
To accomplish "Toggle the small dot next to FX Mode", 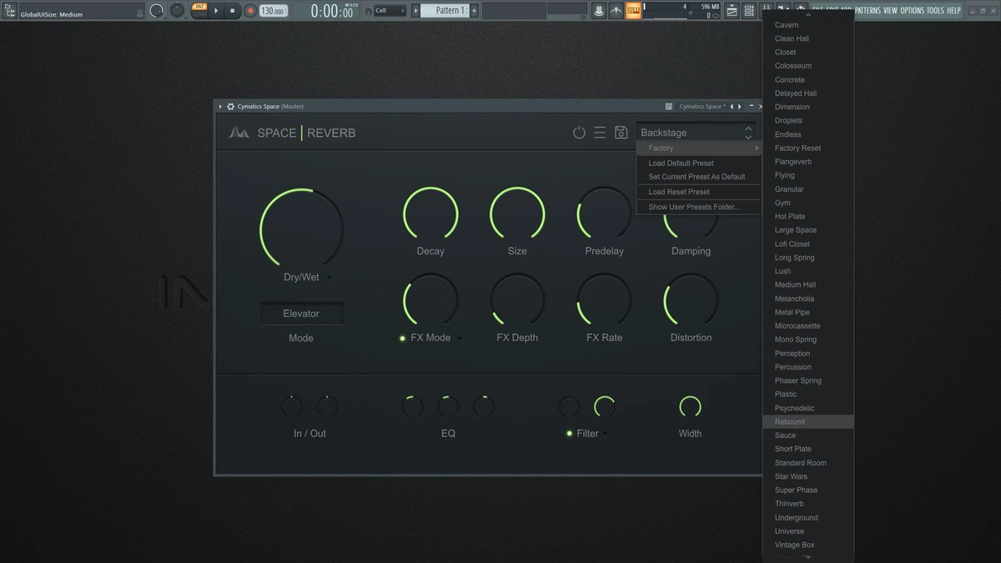I will click(459, 338).
